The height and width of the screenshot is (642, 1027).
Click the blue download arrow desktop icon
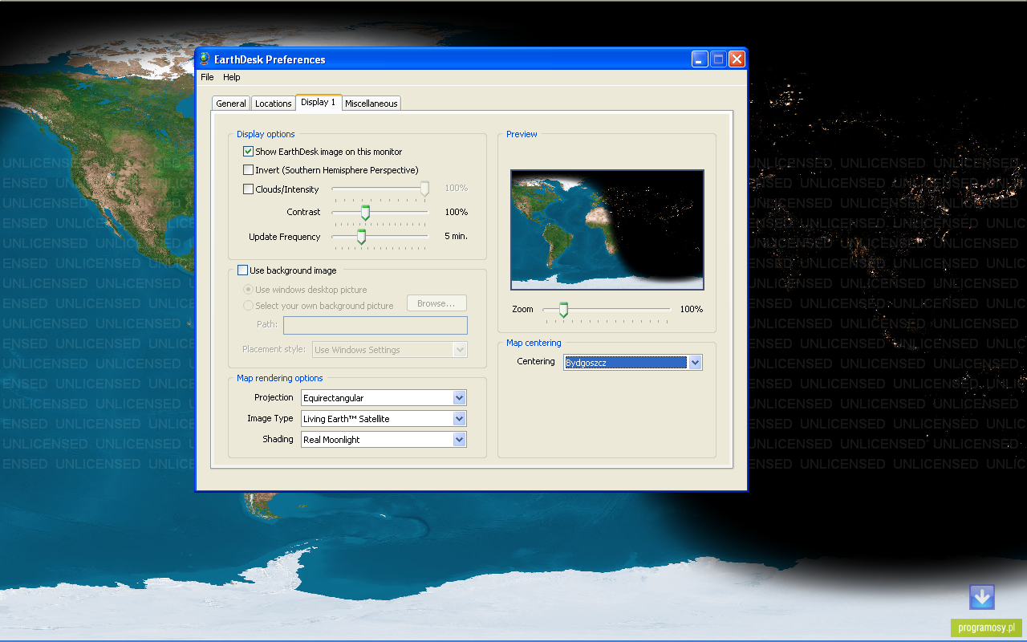click(982, 597)
